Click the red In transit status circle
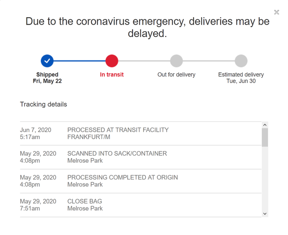288x235 pixels. (112, 61)
